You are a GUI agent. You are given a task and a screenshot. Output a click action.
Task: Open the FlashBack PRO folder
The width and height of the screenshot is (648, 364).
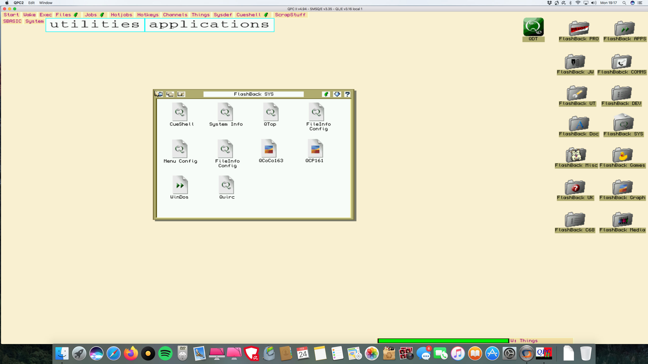click(x=579, y=29)
